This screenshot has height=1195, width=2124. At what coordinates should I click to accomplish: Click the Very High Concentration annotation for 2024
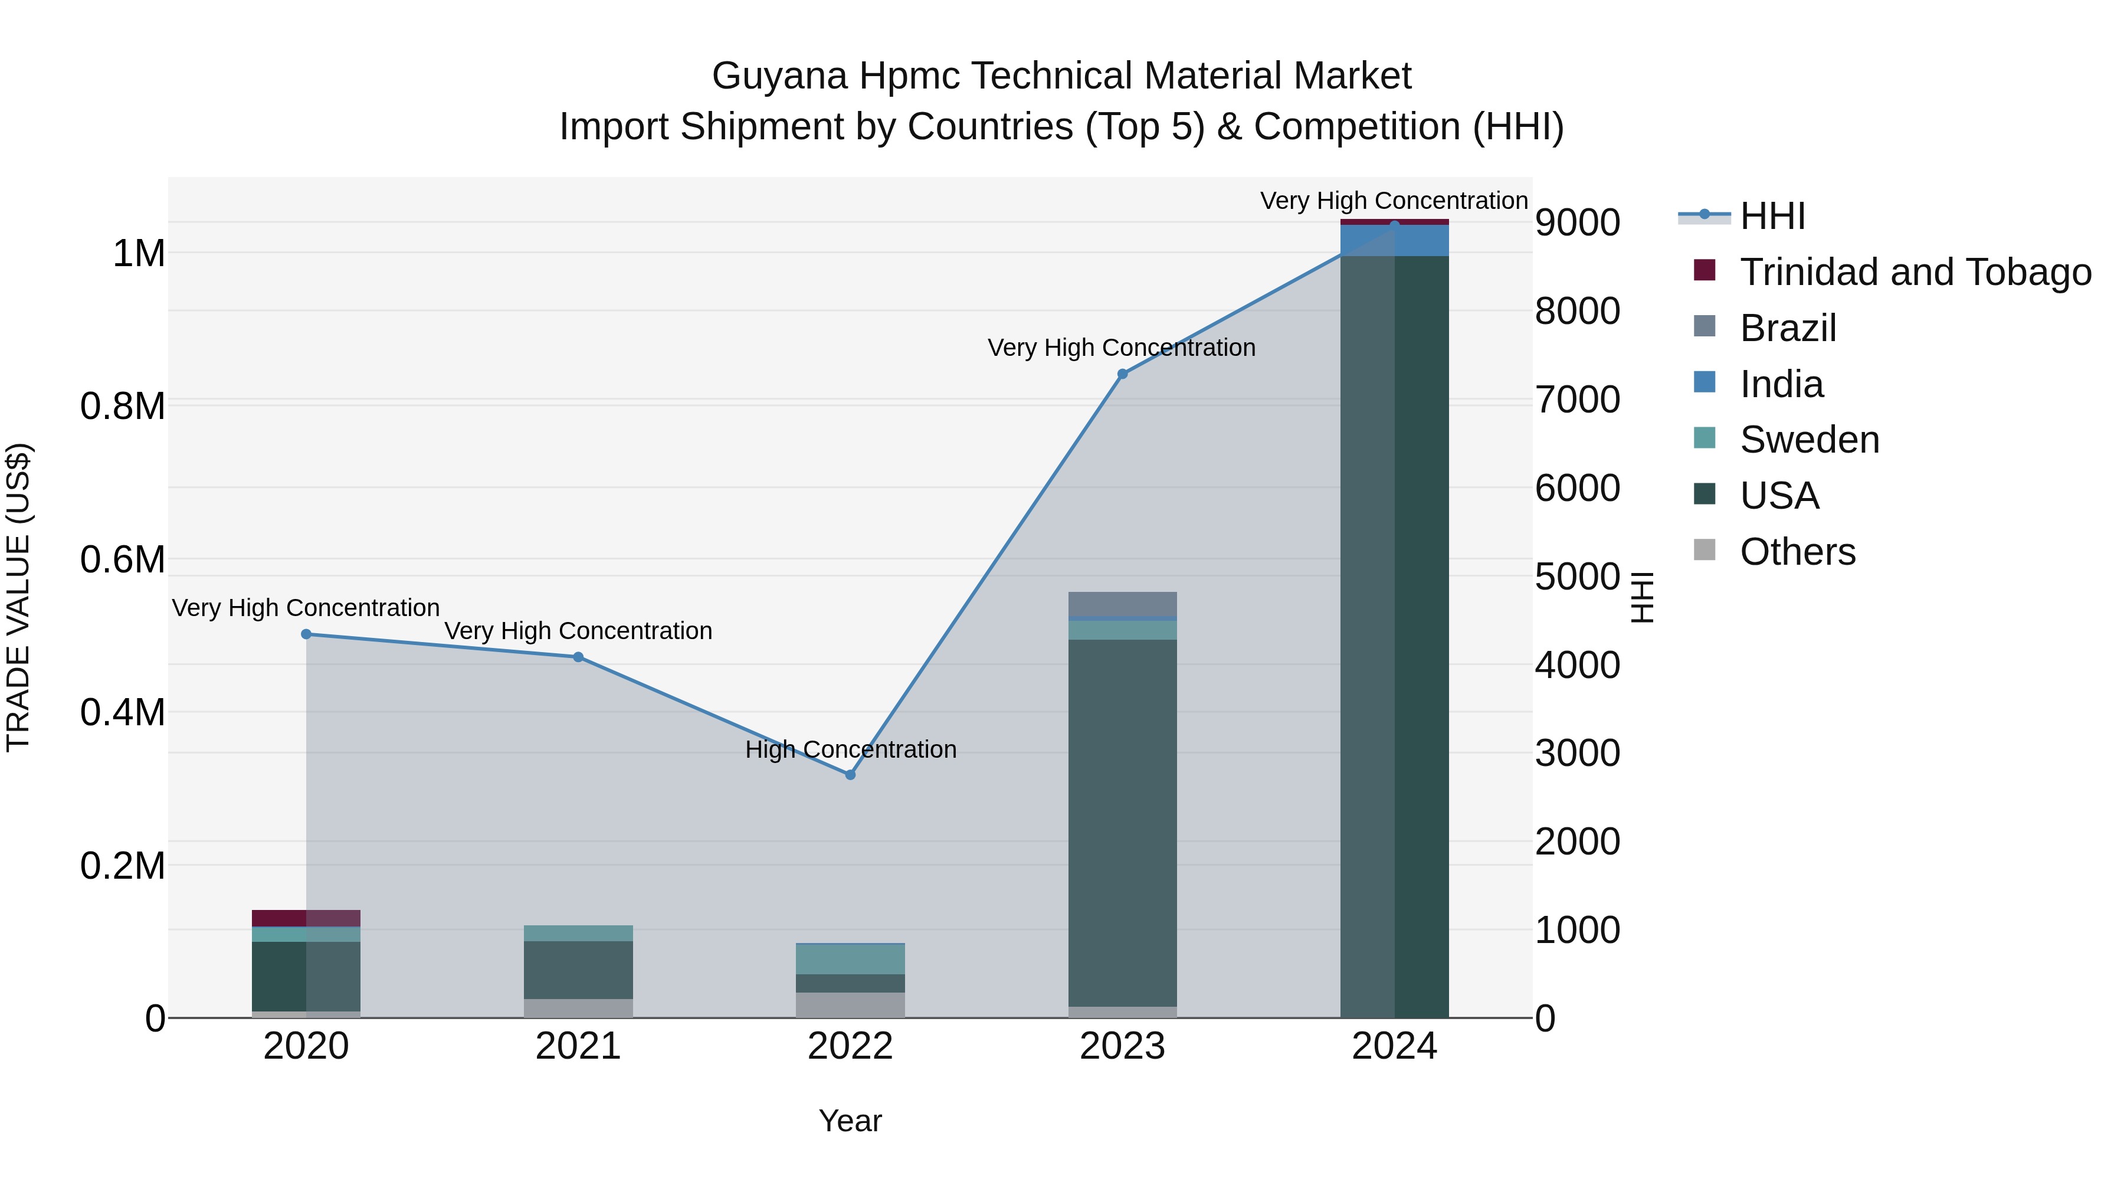click(x=1394, y=201)
